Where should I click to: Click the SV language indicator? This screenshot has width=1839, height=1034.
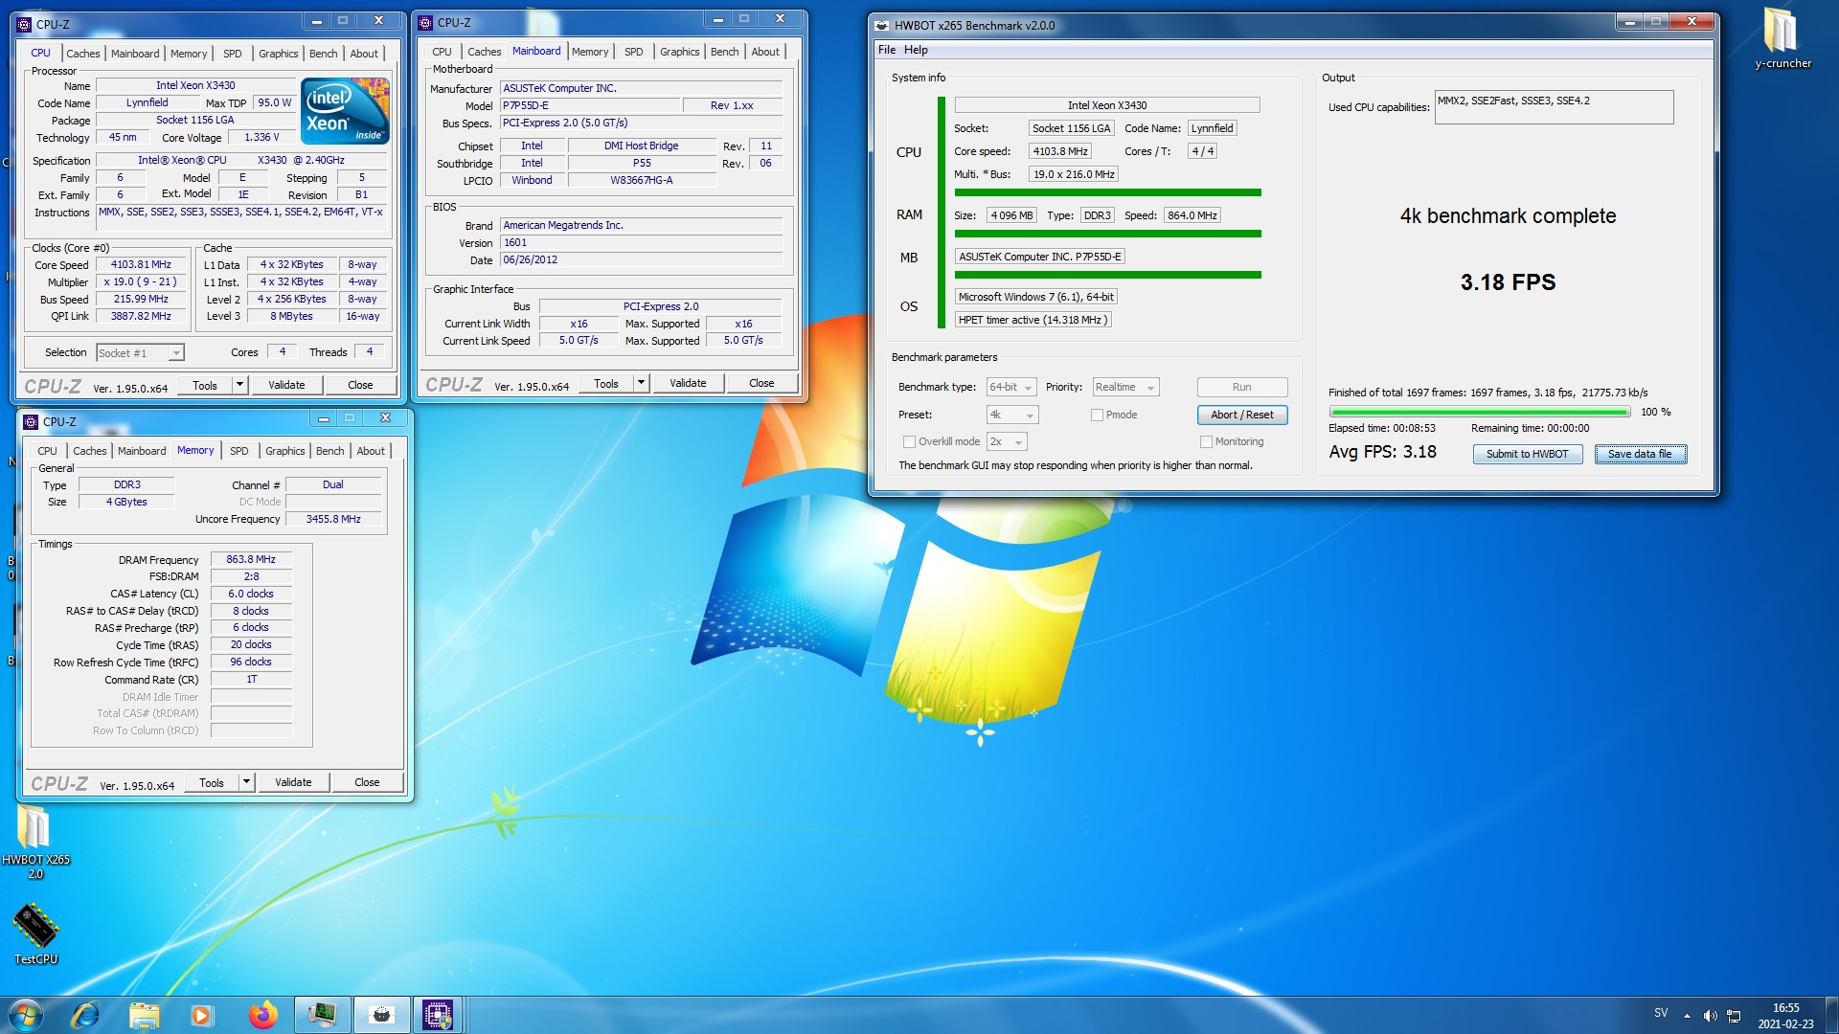[x=1661, y=1013]
